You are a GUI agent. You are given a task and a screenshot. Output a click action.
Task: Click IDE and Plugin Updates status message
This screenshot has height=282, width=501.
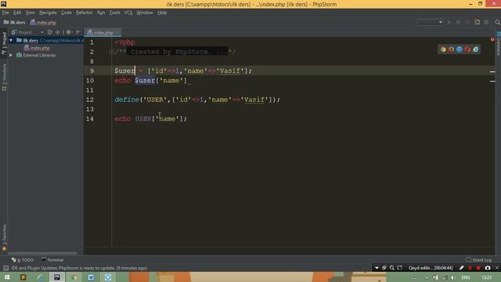[79, 268]
